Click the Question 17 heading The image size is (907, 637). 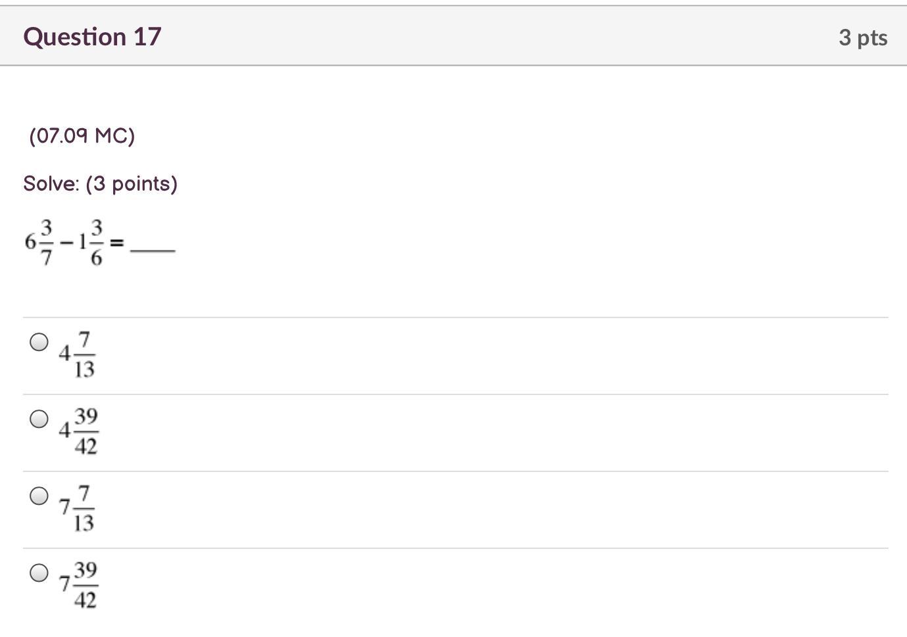(x=92, y=37)
